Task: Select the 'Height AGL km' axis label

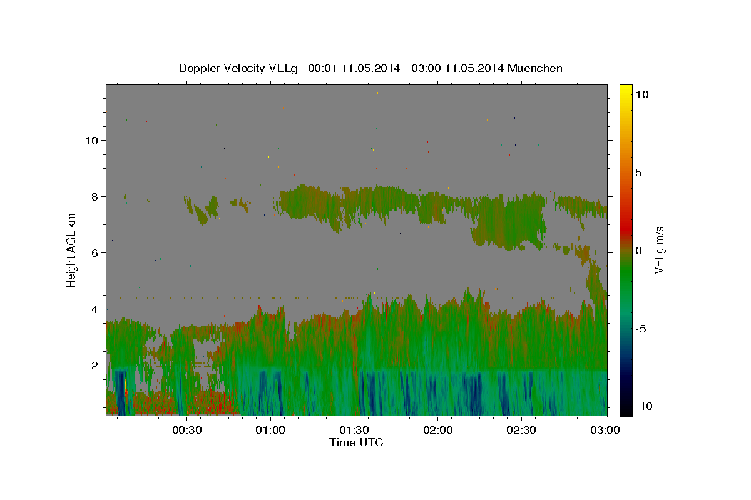Action: (72, 250)
